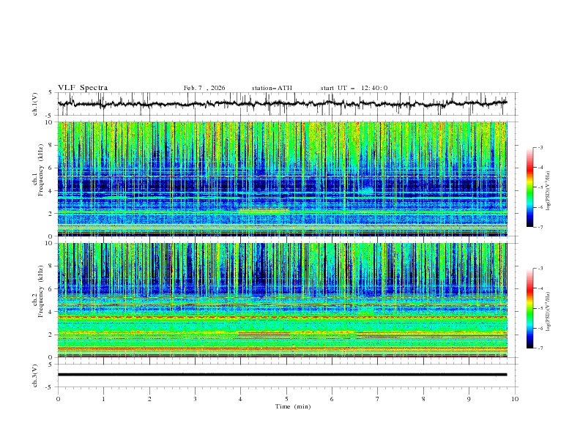The width and height of the screenshot is (580, 448).
Task: Click the time axis tick label "9"
Action: [469, 399]
